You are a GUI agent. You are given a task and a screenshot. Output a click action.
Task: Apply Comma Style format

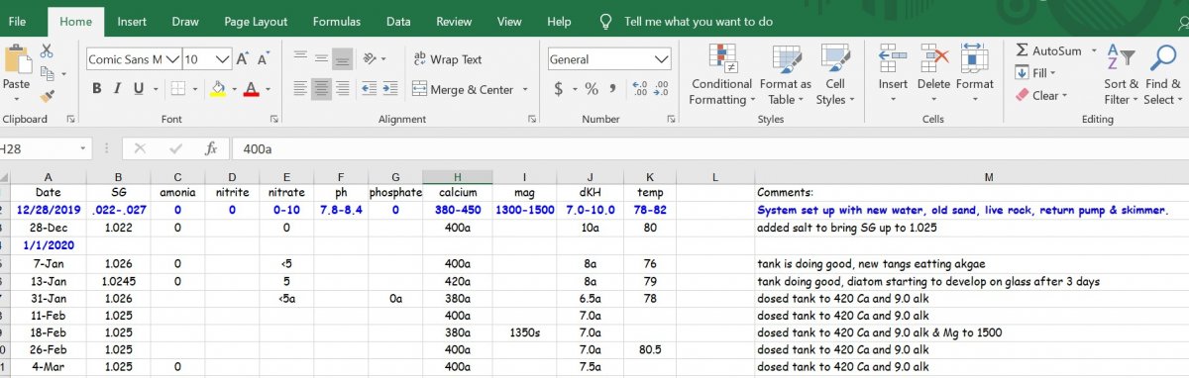(x=612, y=89)
